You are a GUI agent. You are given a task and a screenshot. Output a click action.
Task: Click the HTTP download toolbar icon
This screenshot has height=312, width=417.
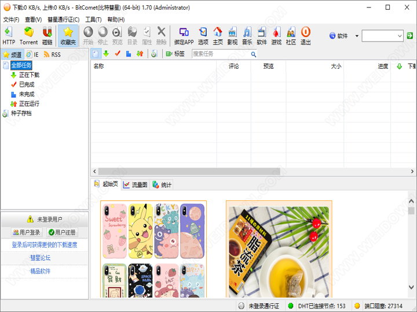[x=9, y=35]
